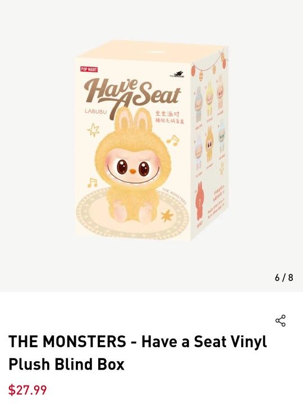The image size is (303, 414).
Task: Click the outlined star left of Labubu
Action: [94, 130]
